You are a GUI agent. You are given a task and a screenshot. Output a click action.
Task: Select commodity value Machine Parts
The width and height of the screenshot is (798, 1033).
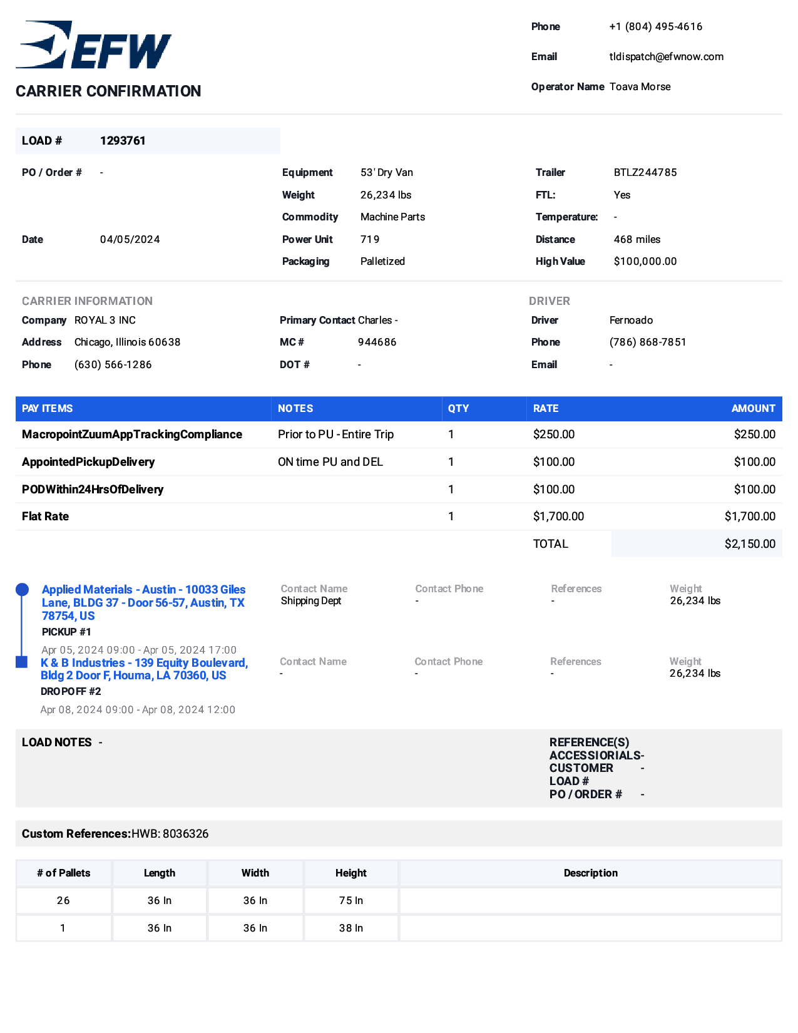tap(392, 217)
